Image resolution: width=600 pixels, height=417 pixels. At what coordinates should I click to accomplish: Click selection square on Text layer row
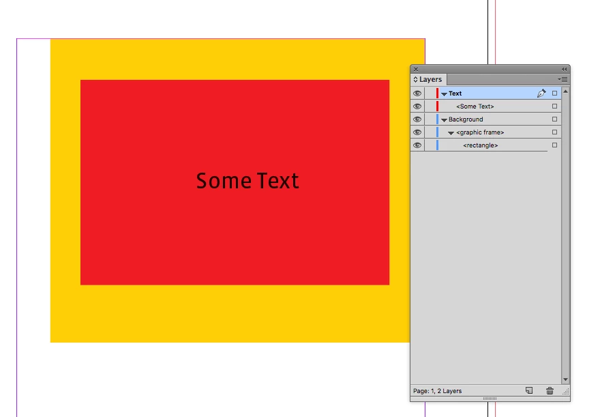click(554, 93)
